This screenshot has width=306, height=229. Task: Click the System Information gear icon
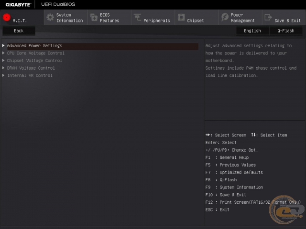point(50,18)
